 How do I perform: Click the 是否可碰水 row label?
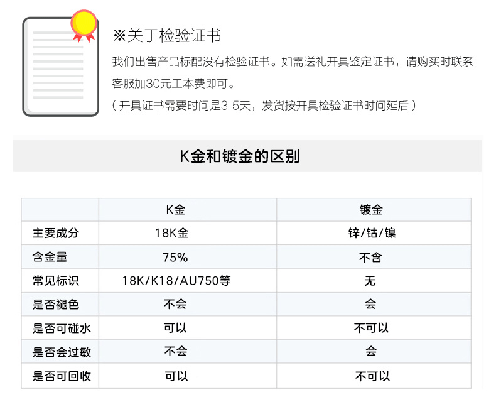[62, 329]
